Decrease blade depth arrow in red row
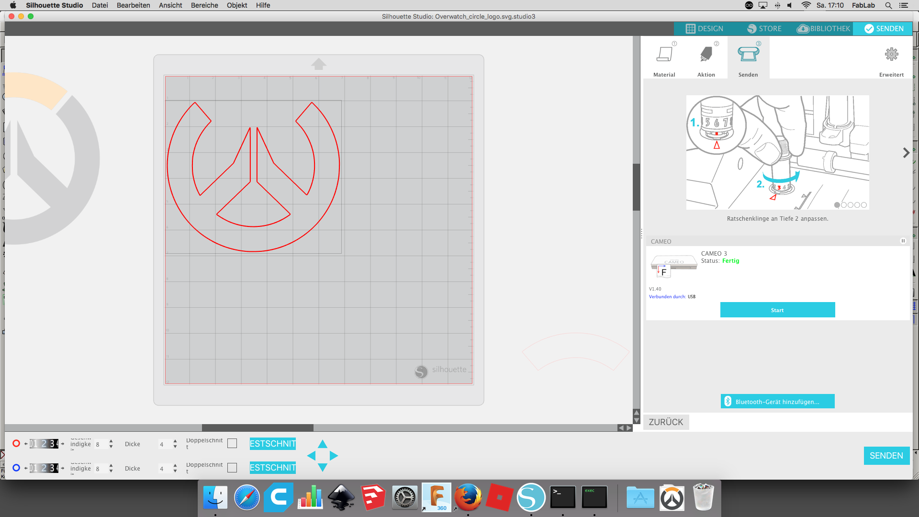This screenshot has width=919, height=517. (26, 444)
